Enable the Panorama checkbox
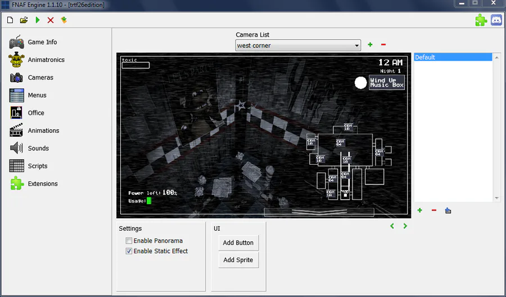 pyautogui.click(x=129, y=241)
